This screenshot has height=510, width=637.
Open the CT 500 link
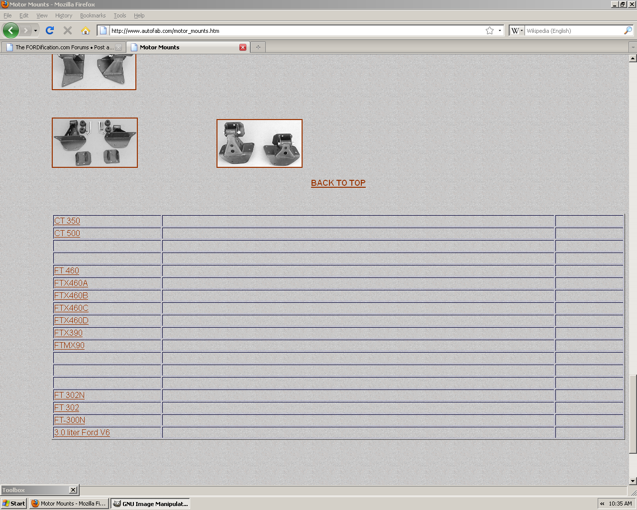67,234
